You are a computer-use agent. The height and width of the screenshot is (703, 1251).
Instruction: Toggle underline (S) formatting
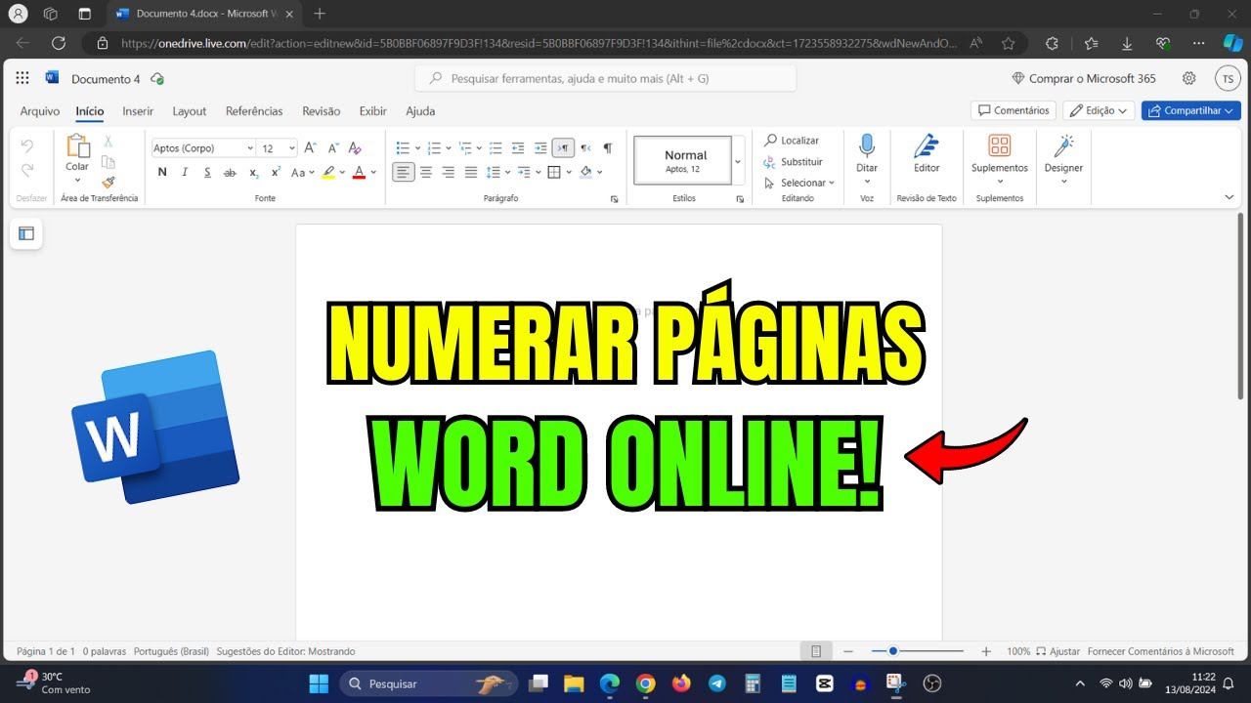(207, 173)
